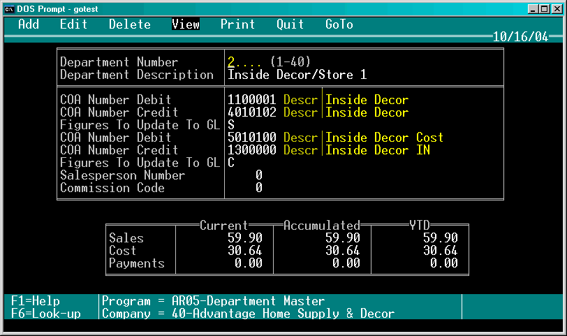
Task: Click Current Cost value 30.64
Action: pyautogui.click(x=245, y=251)
